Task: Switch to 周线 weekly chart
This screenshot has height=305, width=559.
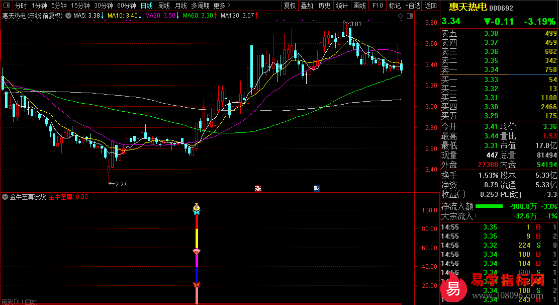Action: 164,6
